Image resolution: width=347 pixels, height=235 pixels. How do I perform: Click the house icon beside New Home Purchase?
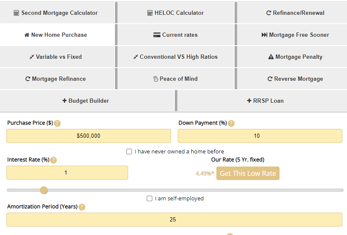[x=27, y=35]
